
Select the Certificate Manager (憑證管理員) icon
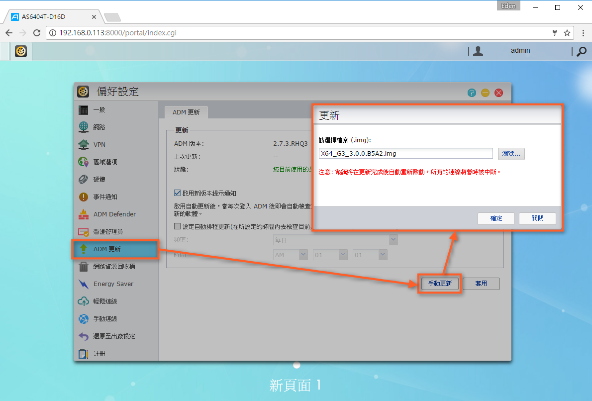tap(84, 232)
